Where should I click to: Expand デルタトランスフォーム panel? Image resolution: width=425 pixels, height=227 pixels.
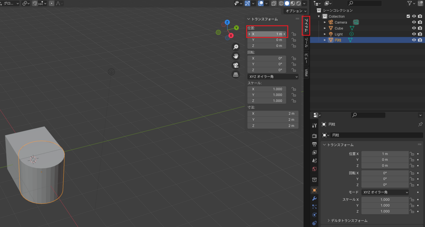pos(347,221)
